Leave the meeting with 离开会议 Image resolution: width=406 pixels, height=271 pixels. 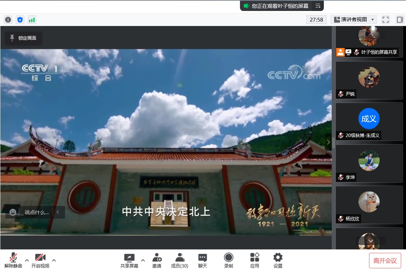pyautogui.click(x=385, y=260)
